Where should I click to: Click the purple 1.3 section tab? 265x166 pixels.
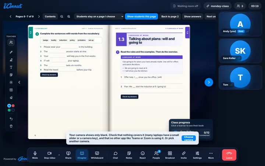click(x=187, y=32)
